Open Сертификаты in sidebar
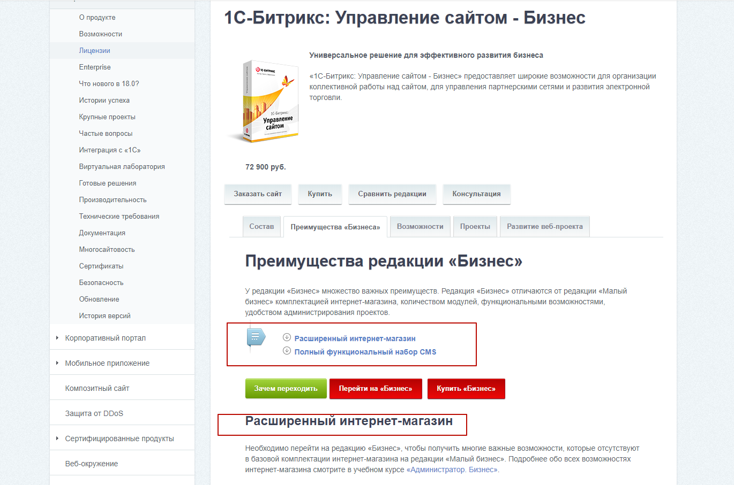The image size is (734, 485). tap(101, 266)
